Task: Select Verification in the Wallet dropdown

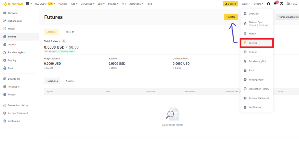Action: [257, 107]
